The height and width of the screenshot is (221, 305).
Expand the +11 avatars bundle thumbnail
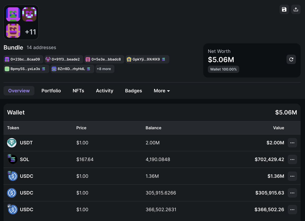pyautogui.click(x=30, y=32)
